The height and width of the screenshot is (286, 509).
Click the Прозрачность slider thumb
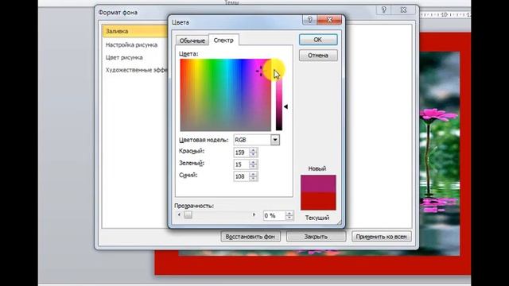point(188,214)
